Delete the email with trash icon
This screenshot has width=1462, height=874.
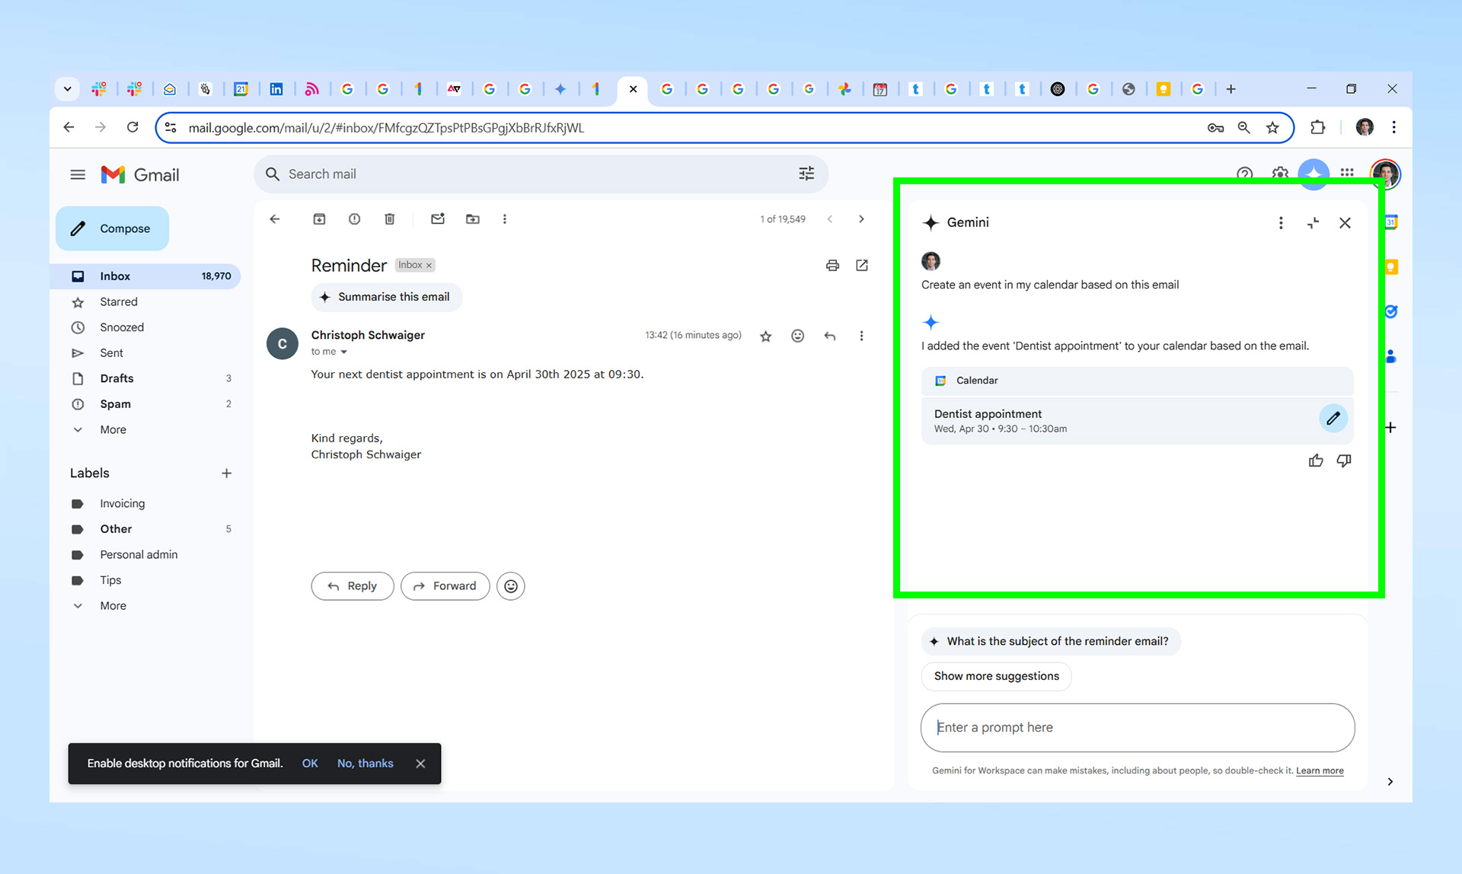click(389, 219)
